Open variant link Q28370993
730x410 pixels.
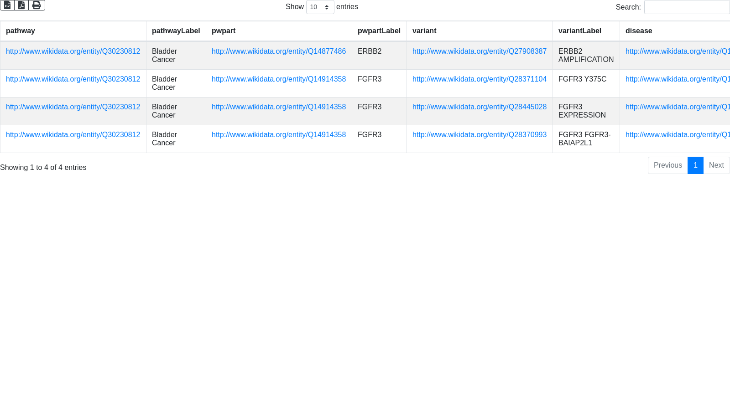(x=479, y=135)
